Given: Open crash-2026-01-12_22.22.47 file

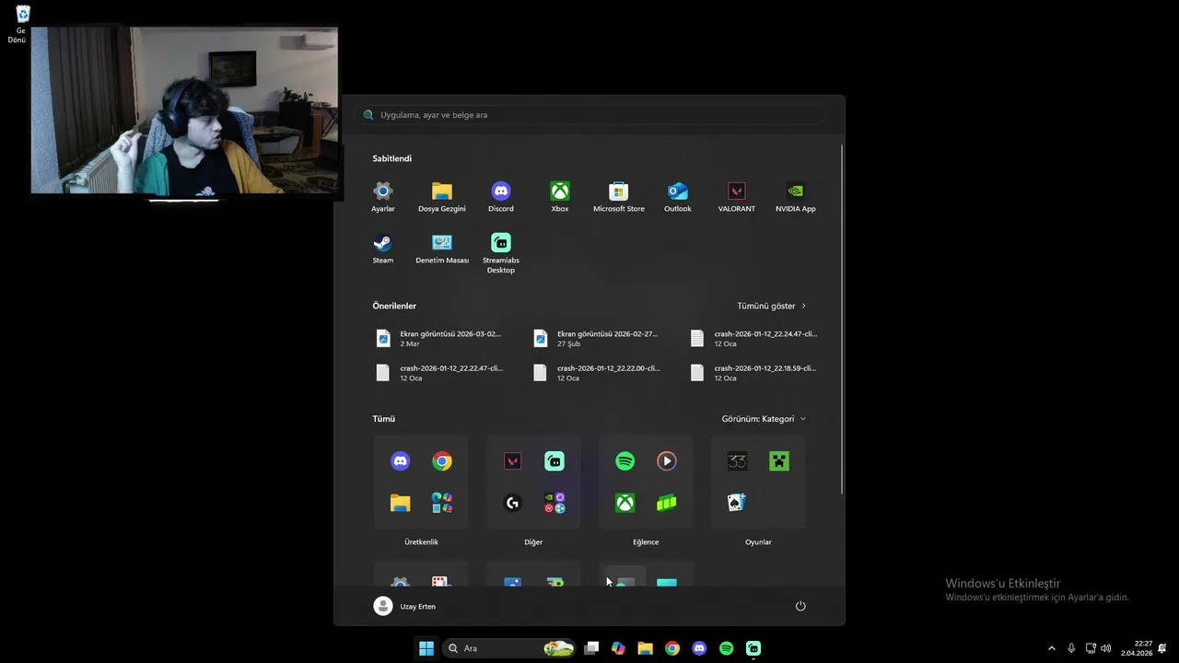Looking at the screenshot, I should pyautogui.click(x=439, y=373).
